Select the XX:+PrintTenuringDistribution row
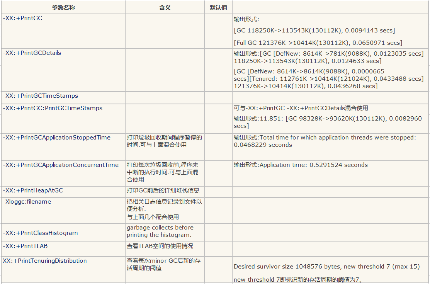 pyautogui.click(x=43, y=260)
